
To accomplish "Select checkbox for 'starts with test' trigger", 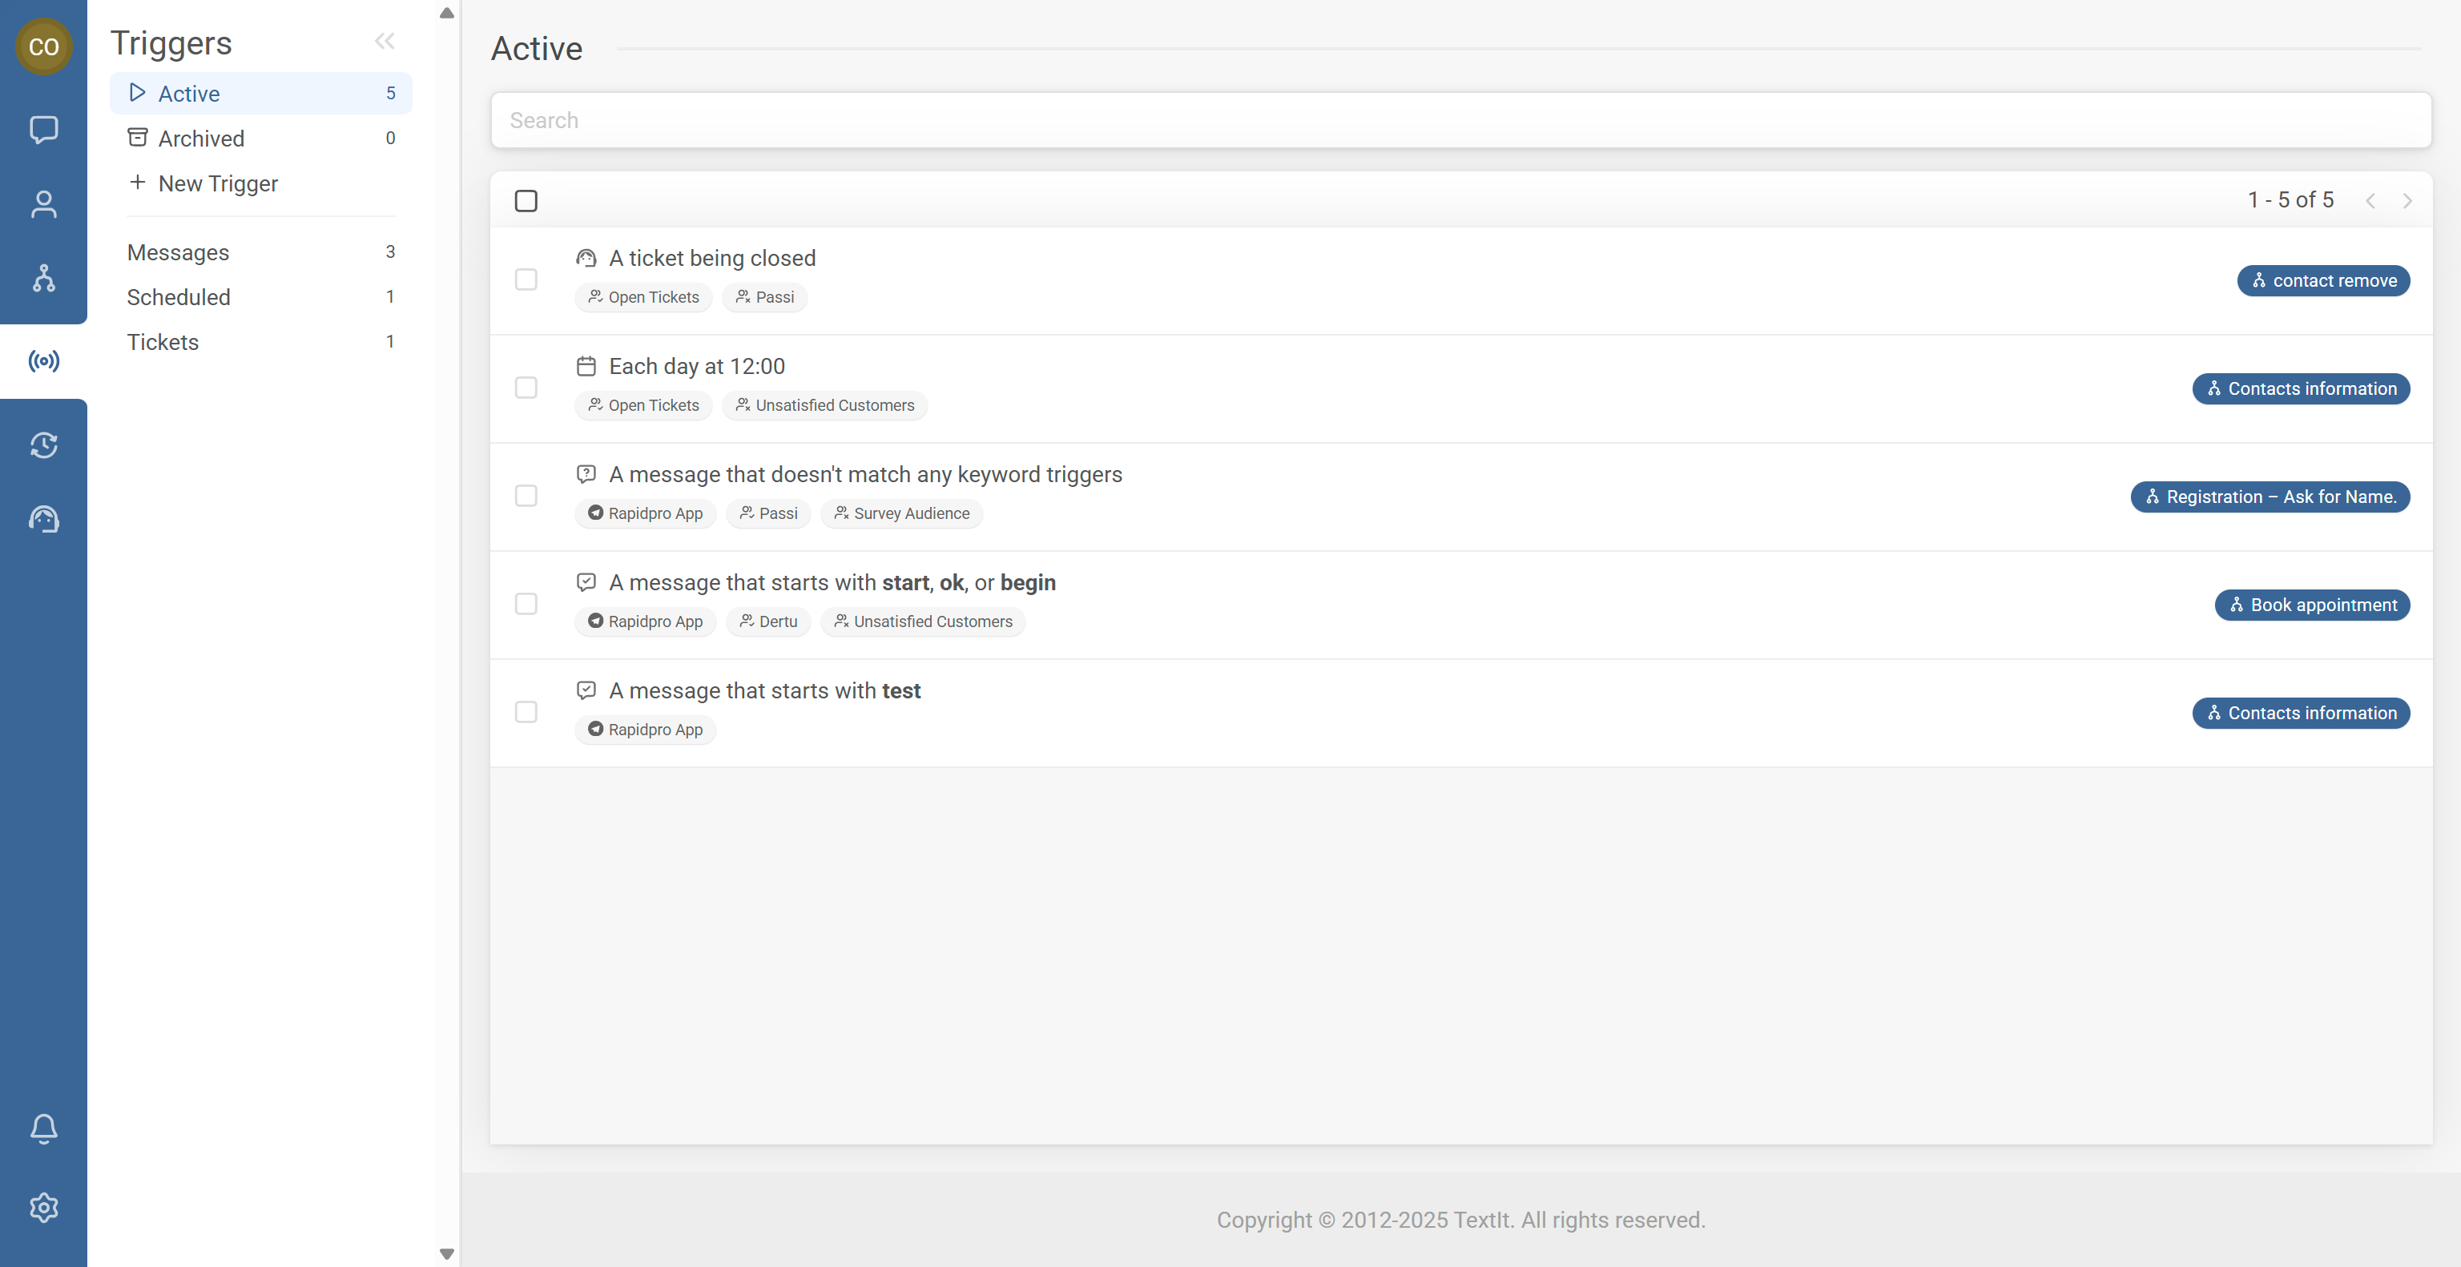I will point(526,712).
